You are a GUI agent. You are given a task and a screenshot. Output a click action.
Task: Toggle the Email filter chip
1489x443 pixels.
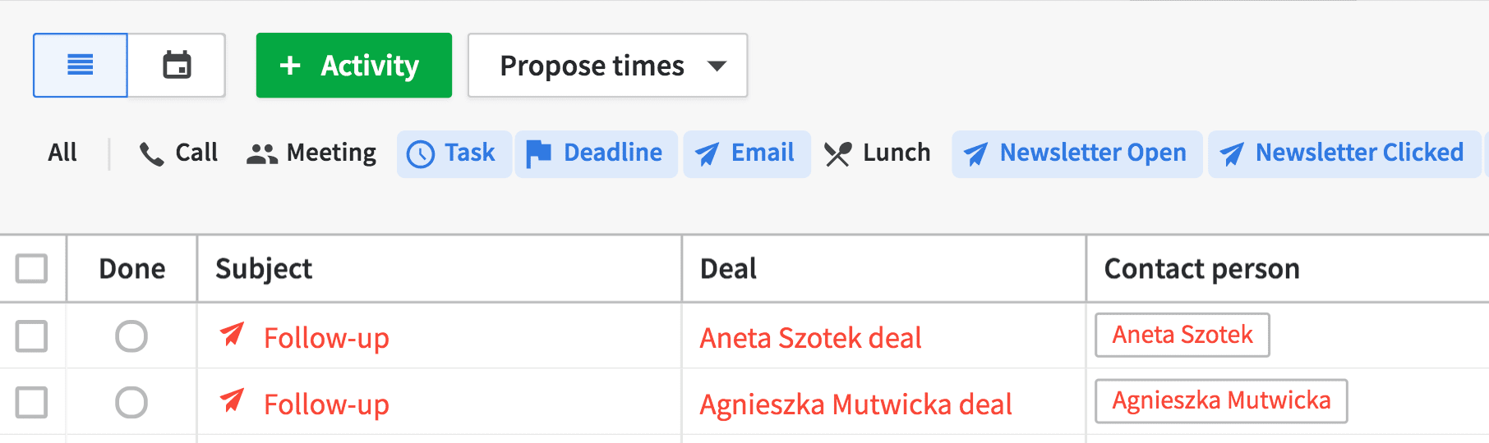[746, 153]
